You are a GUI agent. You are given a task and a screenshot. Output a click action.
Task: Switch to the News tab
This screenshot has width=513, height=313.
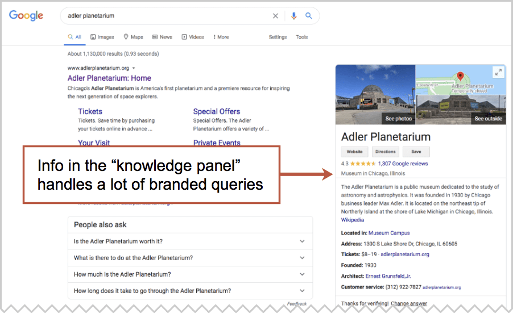click(x=162, y=37)
